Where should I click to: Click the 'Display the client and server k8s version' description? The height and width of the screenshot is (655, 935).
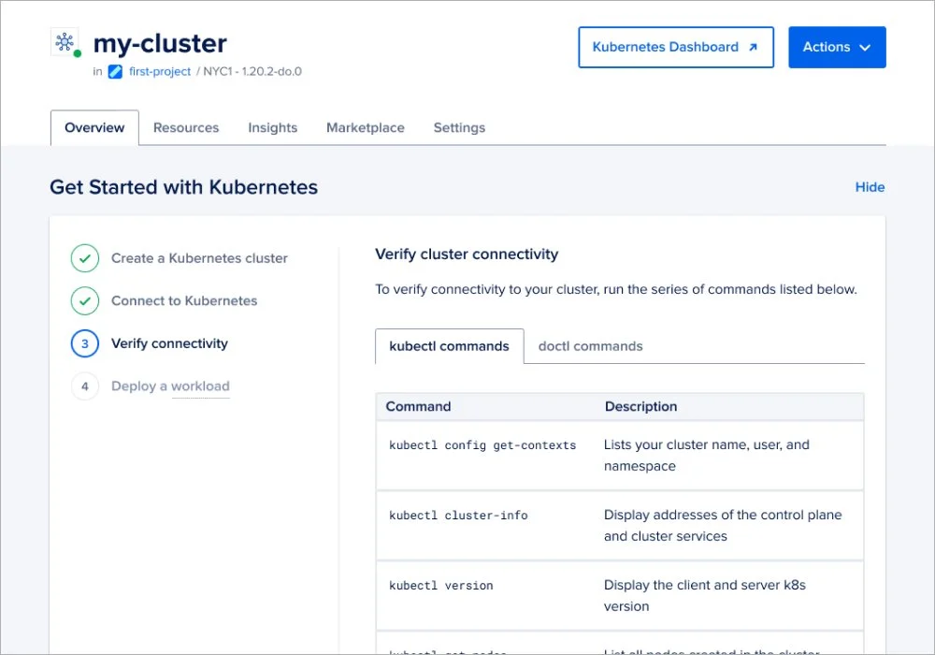point(705,595)
